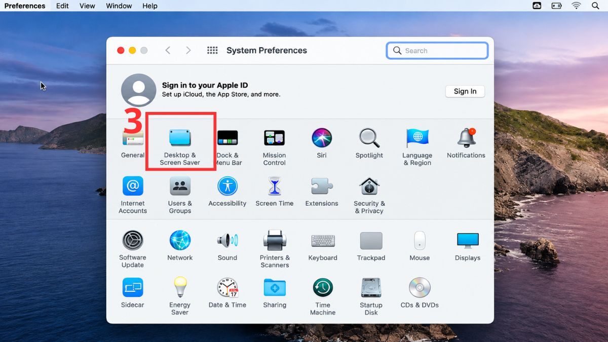The image size is (608, 342).
Task: Open Spotlight search in menu bar
Action: [595, 6]
